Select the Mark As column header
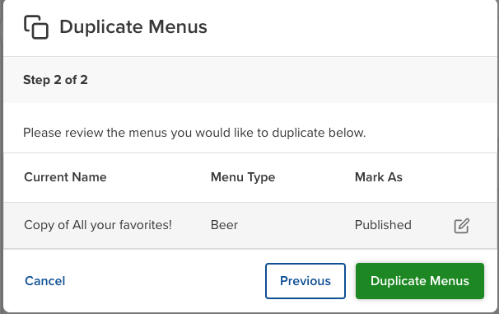Screen dimensions: 499x314 point(379,177)
